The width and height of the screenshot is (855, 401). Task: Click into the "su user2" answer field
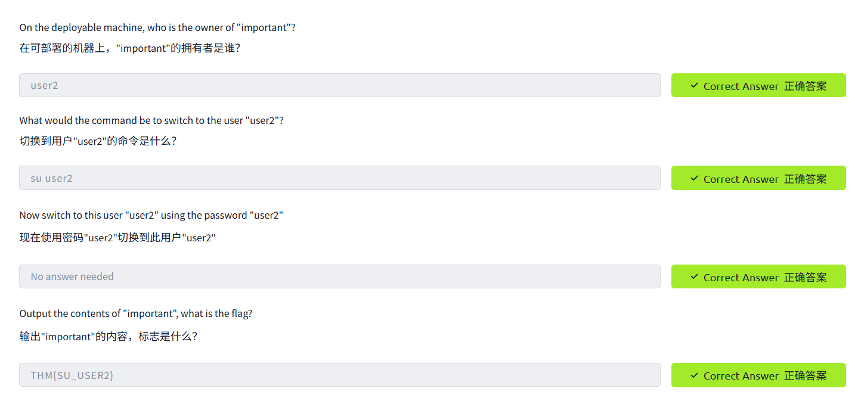[x=339, y=178]
